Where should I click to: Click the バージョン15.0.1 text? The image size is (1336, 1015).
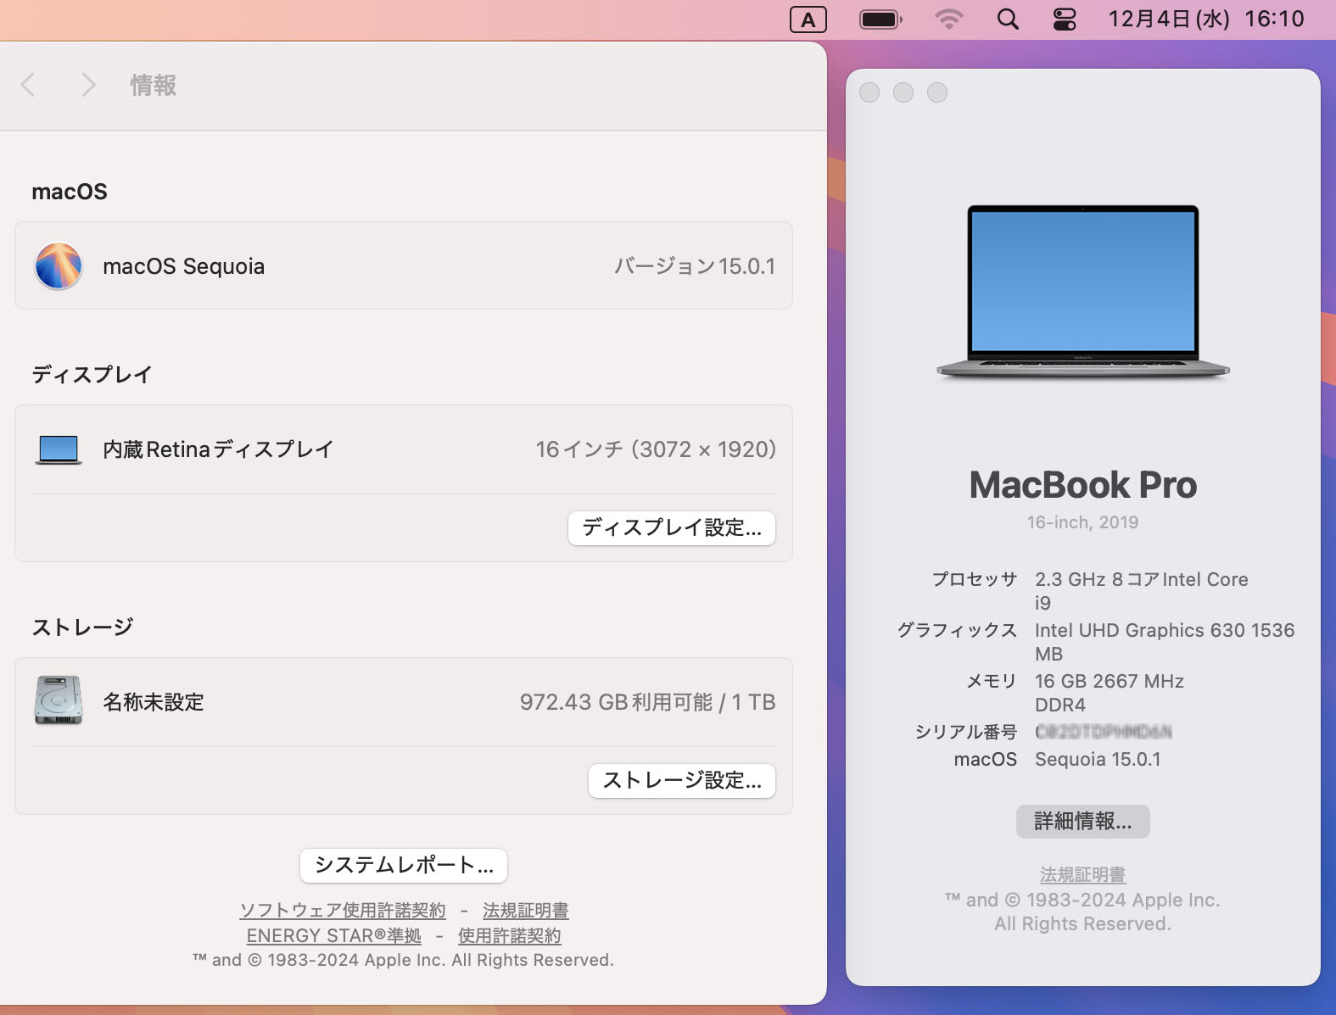695,266
